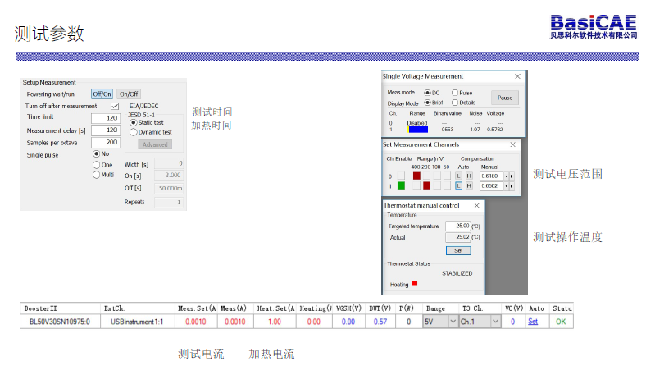The image size is (646, 370).
Task: Select 400 mV range for channel 0
Action: point(416,176)
